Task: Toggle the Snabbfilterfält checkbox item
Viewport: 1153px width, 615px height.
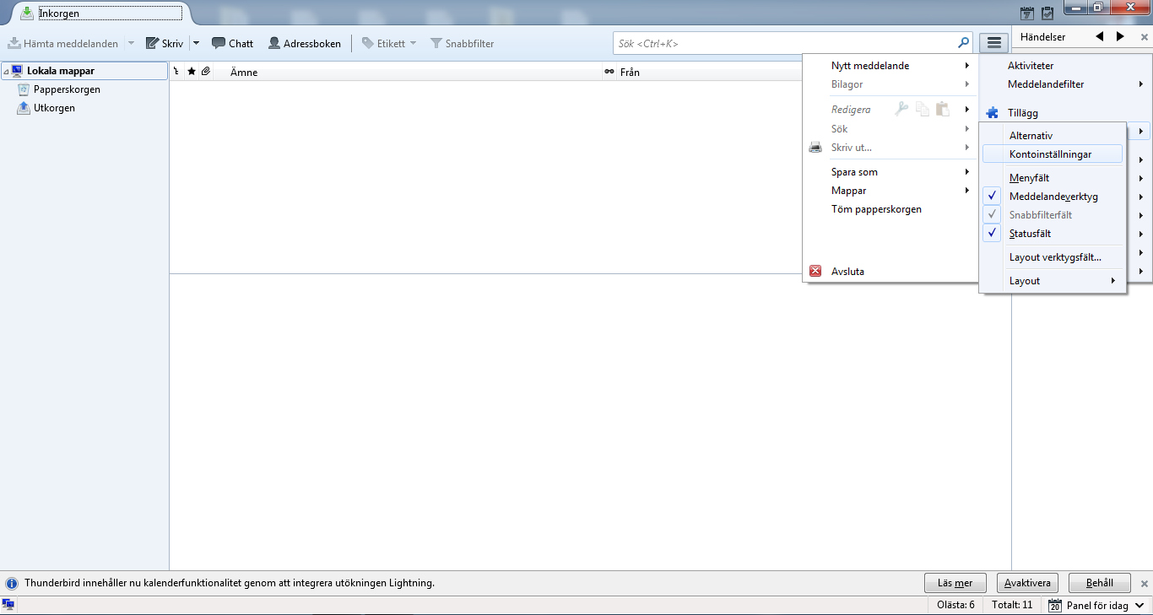Action: (1053, 215)
